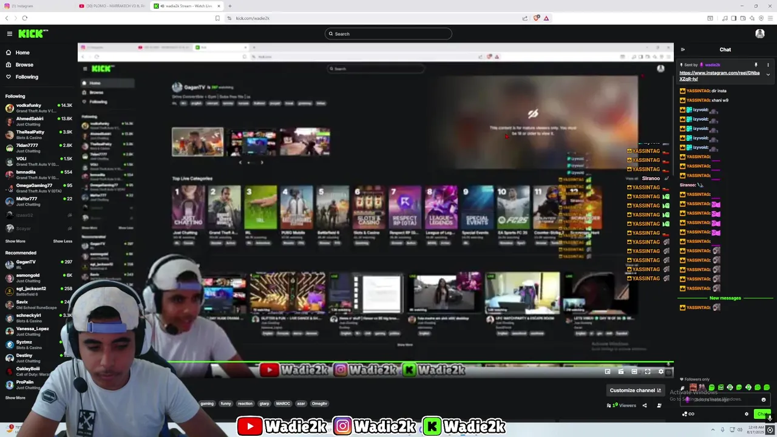Open GaganTV recommended channel
This screenshot has height=437, width=777.
tap(38, 265)
